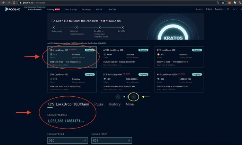Open the orange MetaMask extension icon
The image size is (242, 145).
(x=230, y=3)
